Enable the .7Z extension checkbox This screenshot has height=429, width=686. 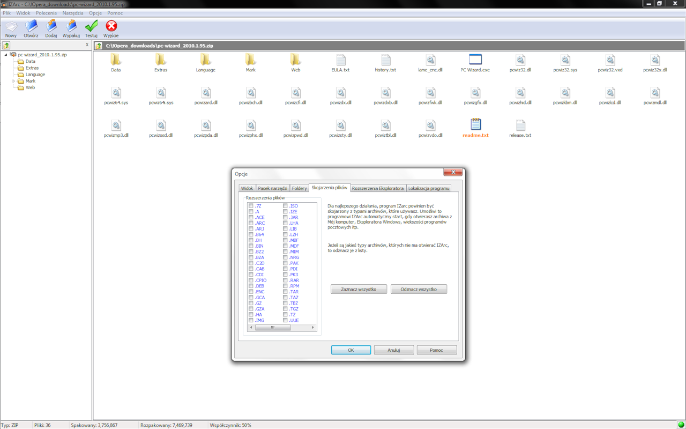point(251,206)
